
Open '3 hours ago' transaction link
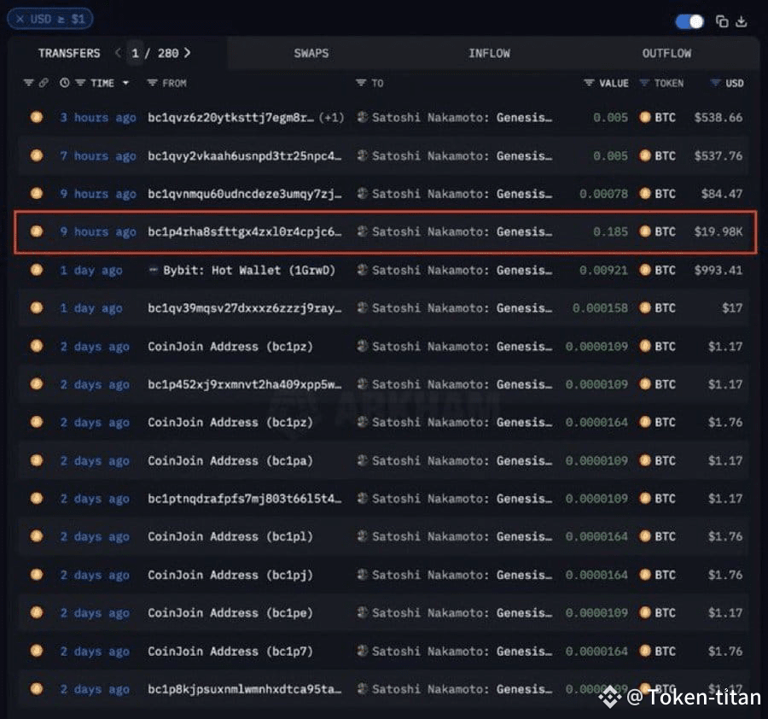tap(98, 118)
